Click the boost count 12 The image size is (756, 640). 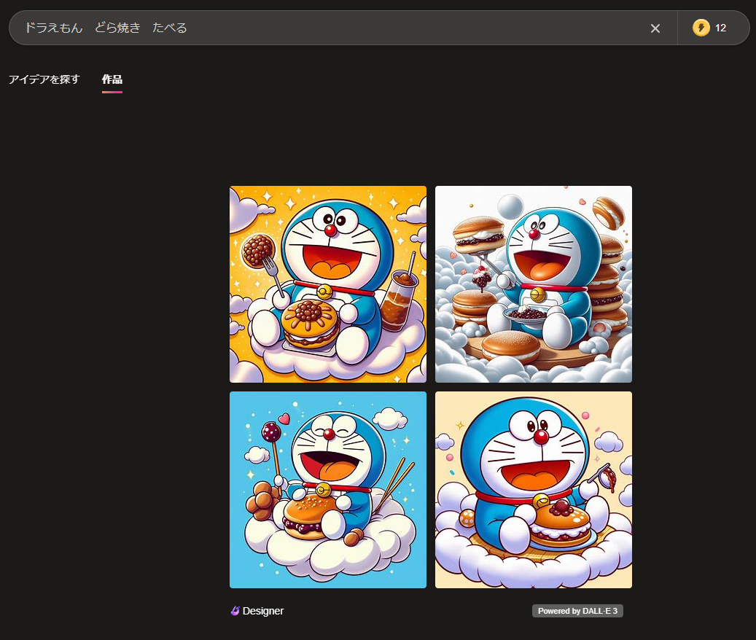[x=720, y=28]
